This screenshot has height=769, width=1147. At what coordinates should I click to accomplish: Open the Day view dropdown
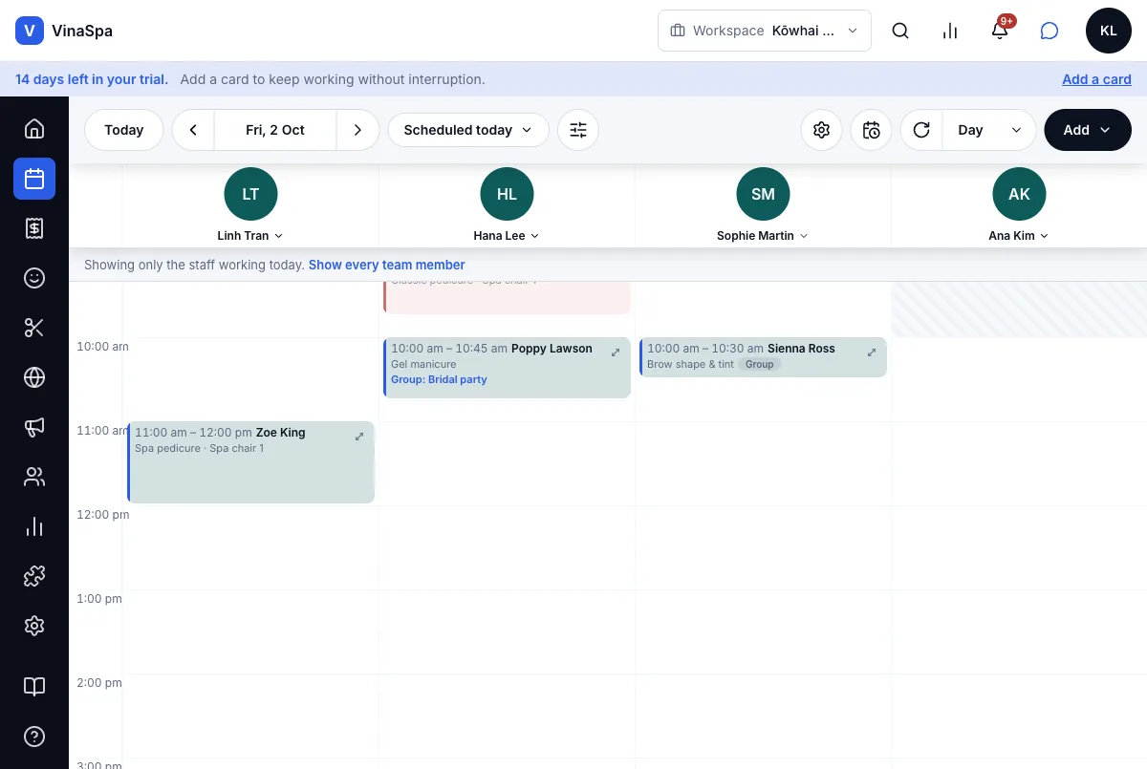pyautogui.click(x=989, y=130)
